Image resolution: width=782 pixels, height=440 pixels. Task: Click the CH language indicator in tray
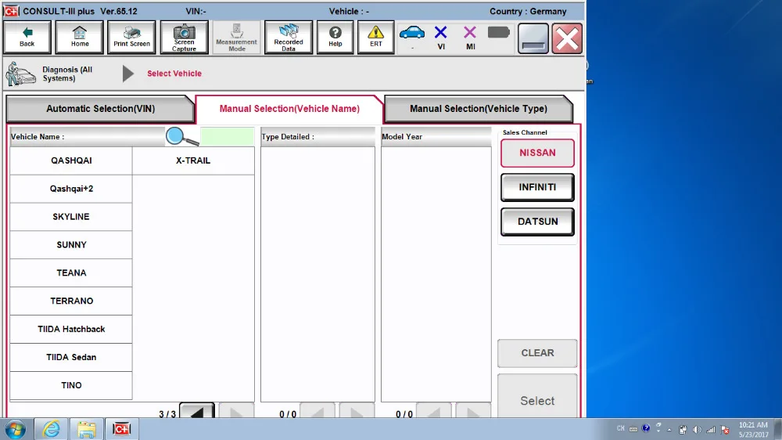click(x=620, y=428)
